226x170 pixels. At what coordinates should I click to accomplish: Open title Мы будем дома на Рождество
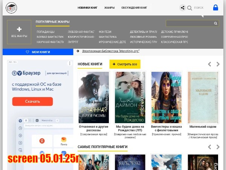click(x=130, y=128)
